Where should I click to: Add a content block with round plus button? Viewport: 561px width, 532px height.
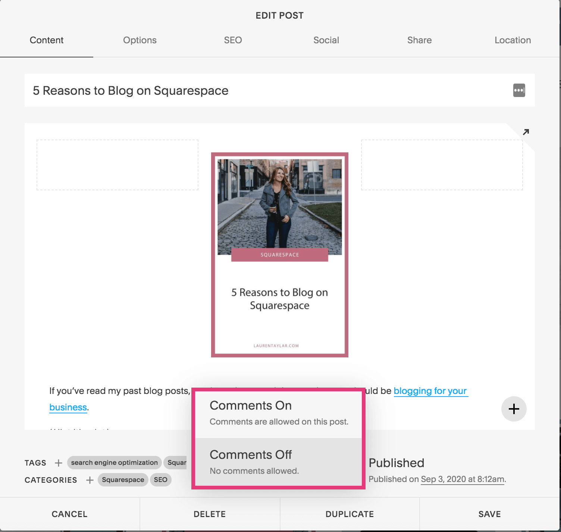pyautogui.click(x=514, y=409)
